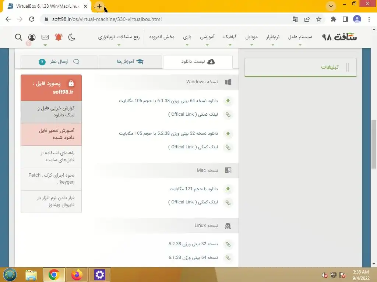Image resolution: width=377 pixels, height=282 pixels.
Task: Bookmark this page with the star icon
Action: point(319,19)
